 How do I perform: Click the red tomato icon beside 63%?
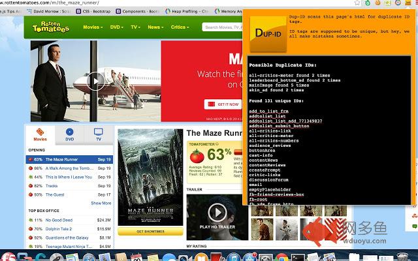(x=197, y=156)
